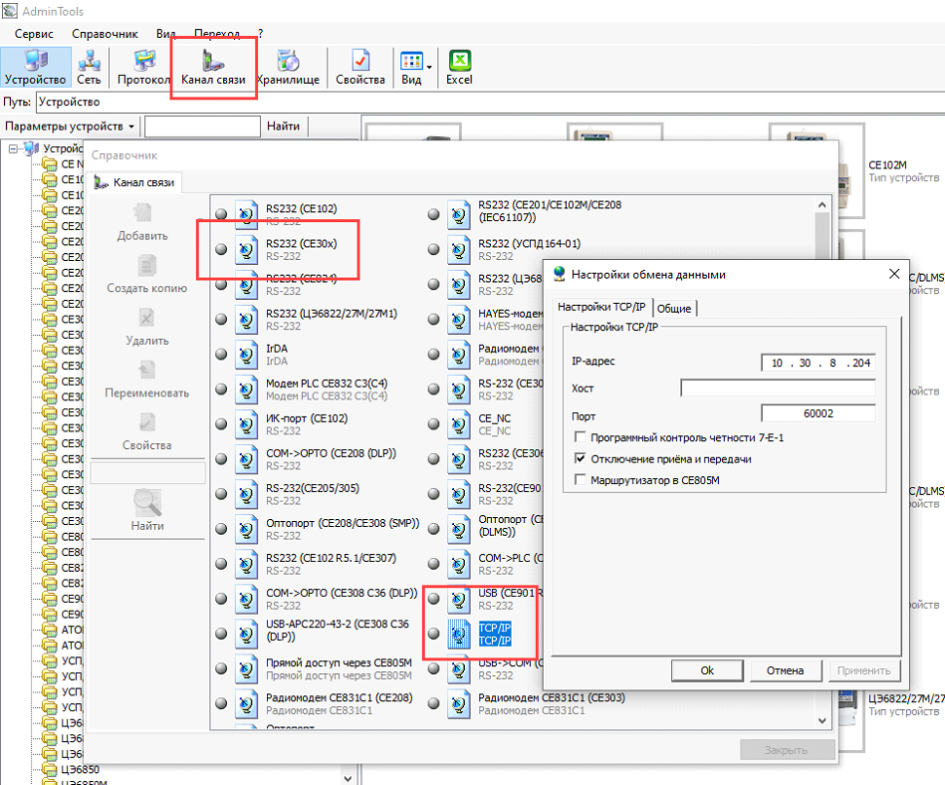
Task: Enable Программный контроль четности 7-E-1 checkbox
Action: 581,438
